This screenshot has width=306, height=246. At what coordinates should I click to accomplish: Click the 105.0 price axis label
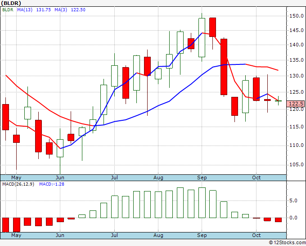coord(296,165)
